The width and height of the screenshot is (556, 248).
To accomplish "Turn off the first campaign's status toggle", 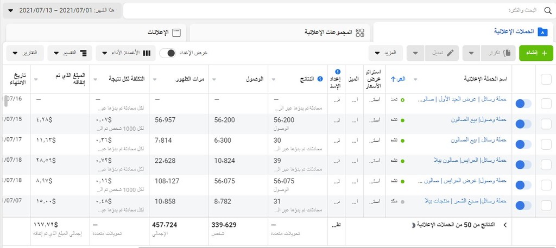I will pyautogui.click(x=524, y=104).
